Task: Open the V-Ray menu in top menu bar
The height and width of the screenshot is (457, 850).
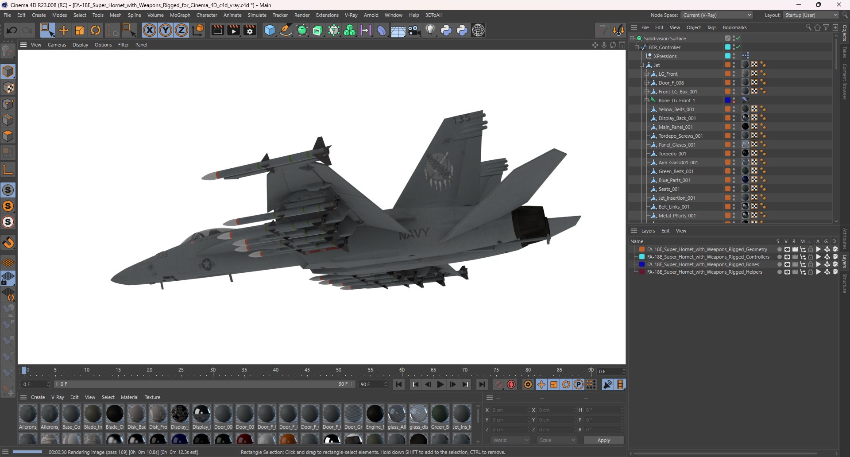Action: 351,15
